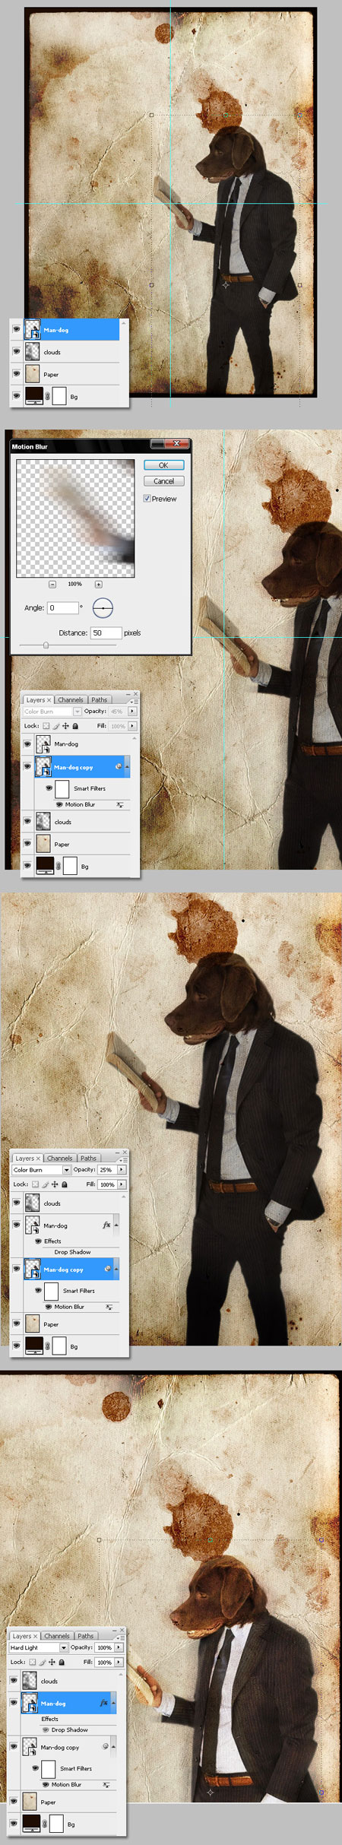Click Cancel in the Motion Blur dialog

(163, 481)
